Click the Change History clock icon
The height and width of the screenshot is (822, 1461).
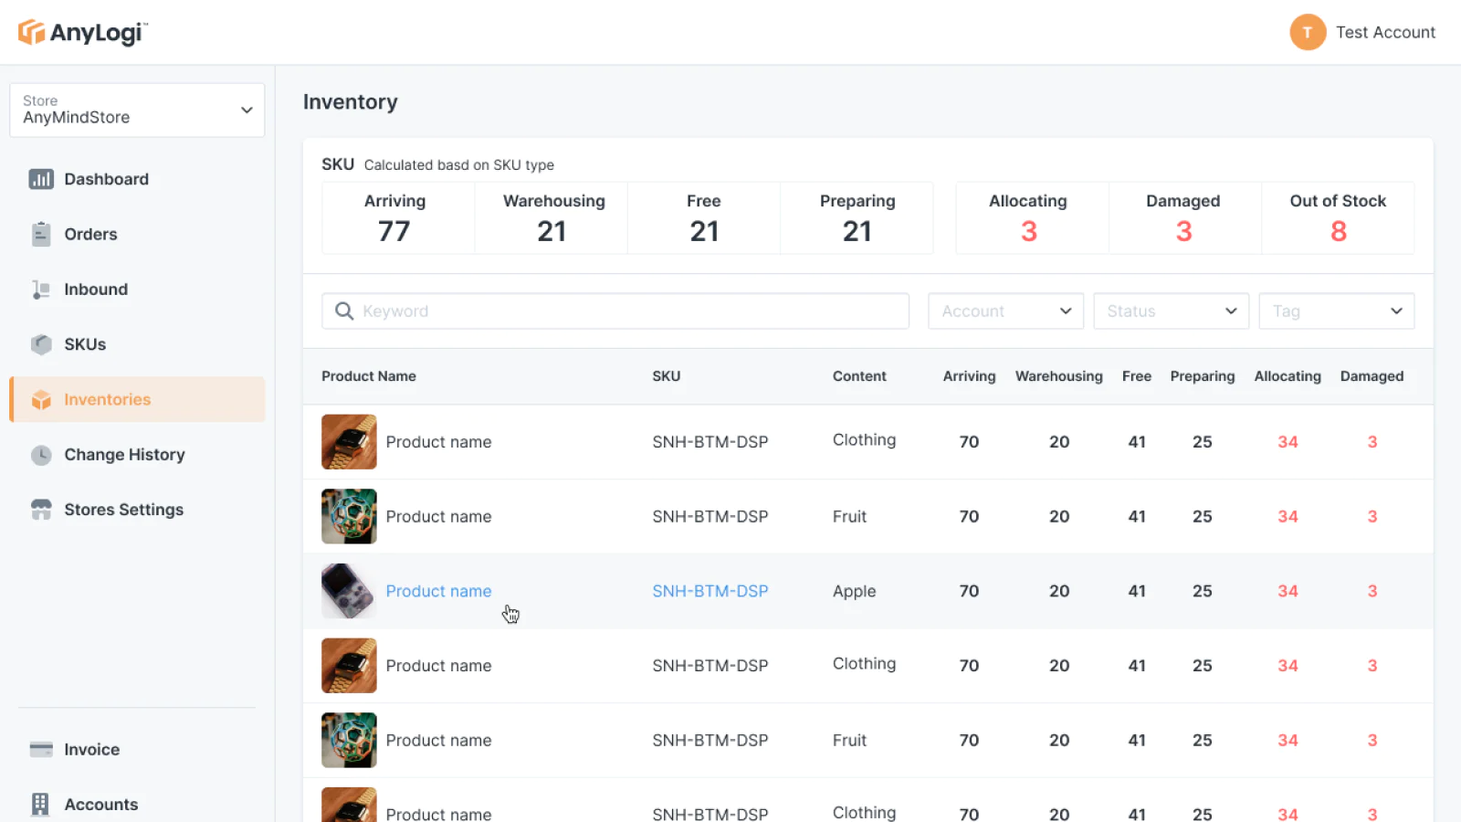tap(41, 455)
